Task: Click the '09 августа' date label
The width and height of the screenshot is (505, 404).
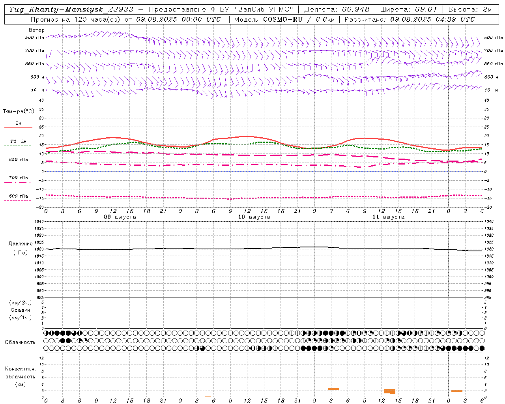Action: pyautogui.click(x=120, y=217)
